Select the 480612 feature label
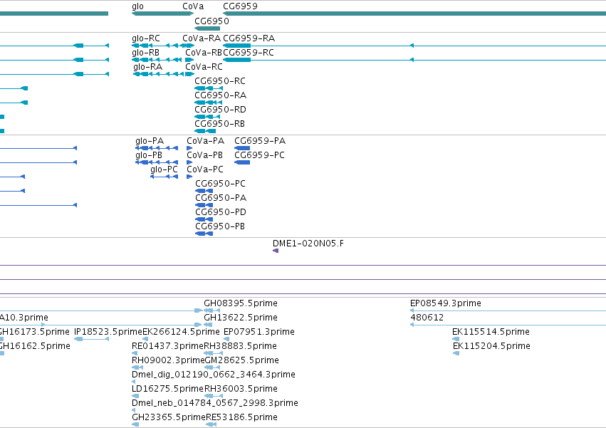The image size is (606, 428). 427,318
